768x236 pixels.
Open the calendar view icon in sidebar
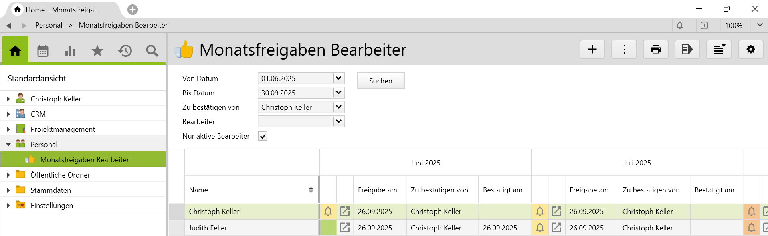click(x=43, y=51)
